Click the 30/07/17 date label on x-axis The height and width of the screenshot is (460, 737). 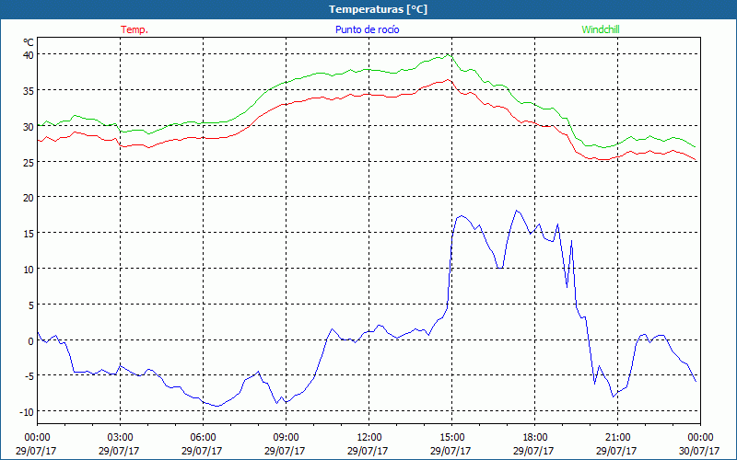699,451
